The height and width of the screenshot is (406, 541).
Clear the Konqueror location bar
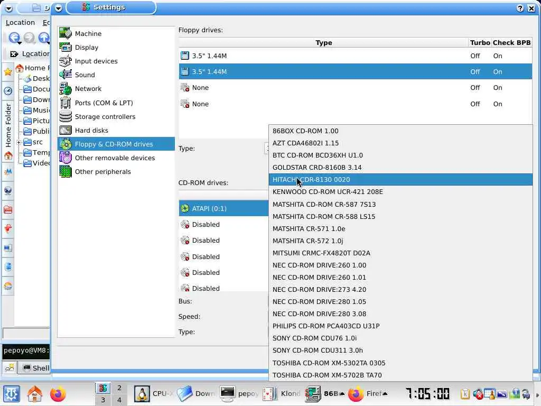point(14,54)
